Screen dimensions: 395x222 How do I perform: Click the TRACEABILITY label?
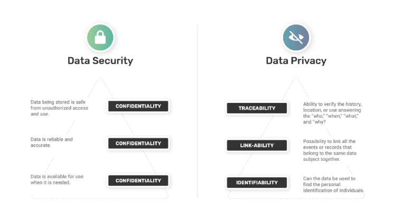[x=257, y=108]
